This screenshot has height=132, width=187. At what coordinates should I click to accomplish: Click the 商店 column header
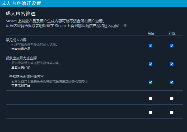click(x=151, y=33)
